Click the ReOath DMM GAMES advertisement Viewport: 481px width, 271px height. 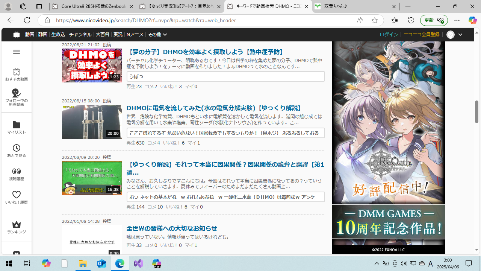388,147
